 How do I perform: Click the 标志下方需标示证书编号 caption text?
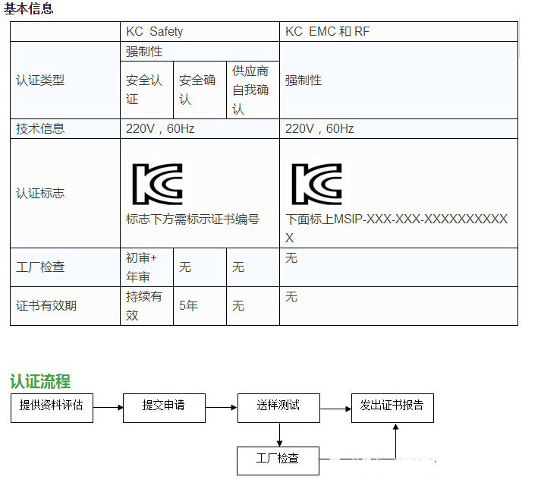click(x=193, y=219)
